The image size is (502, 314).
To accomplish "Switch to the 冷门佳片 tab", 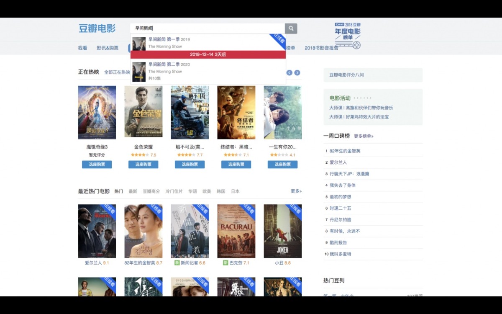I will pyautogui.click(x=174, y=191).
